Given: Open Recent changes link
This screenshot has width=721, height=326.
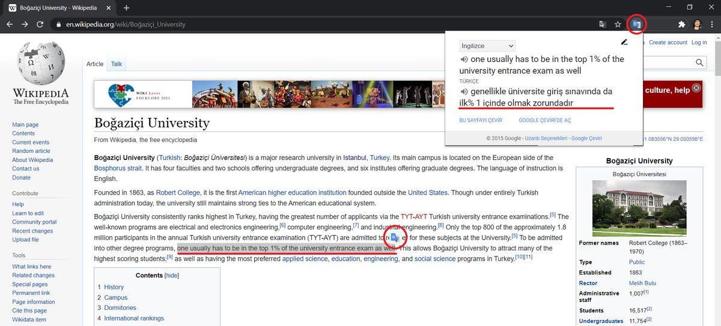Looking at the screenshot, I should (32, 231).
